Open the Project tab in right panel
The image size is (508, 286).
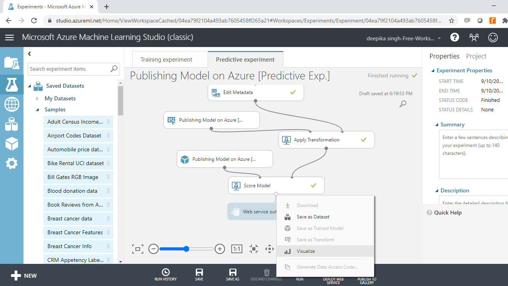pyautogui.click(x=476, y=56)
